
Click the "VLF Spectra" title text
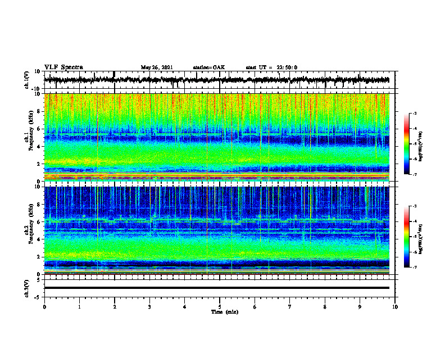click(63, 67)
